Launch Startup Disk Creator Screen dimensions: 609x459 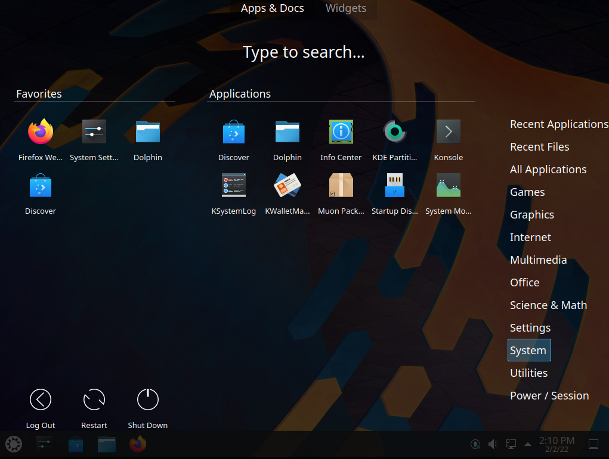point(395,186)
